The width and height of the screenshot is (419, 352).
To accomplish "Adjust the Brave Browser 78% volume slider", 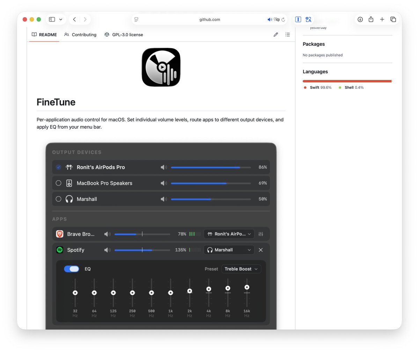I will point(142,234).
